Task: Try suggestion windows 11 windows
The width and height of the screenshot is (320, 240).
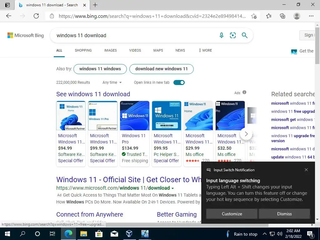Action: pos(100,69)
